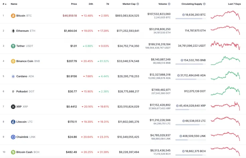The width and height of the screenshot is (246, 158).
Task: Click the XRP supply progress bar
Action: [191, 110]
